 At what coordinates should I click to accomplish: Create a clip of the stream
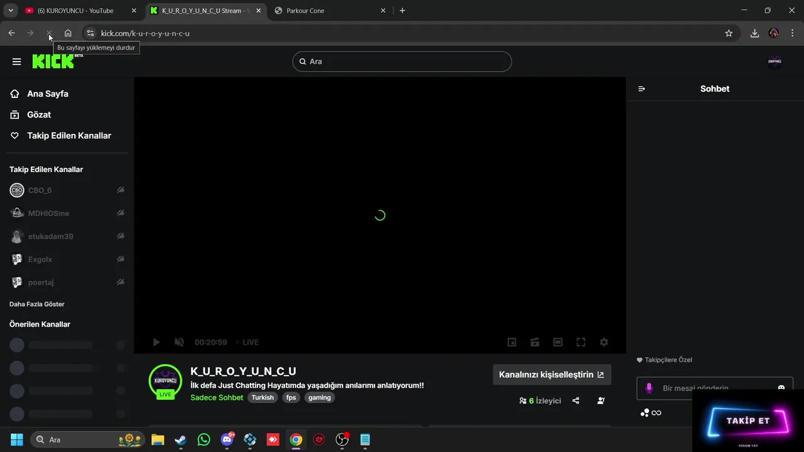tap(535, 342)
